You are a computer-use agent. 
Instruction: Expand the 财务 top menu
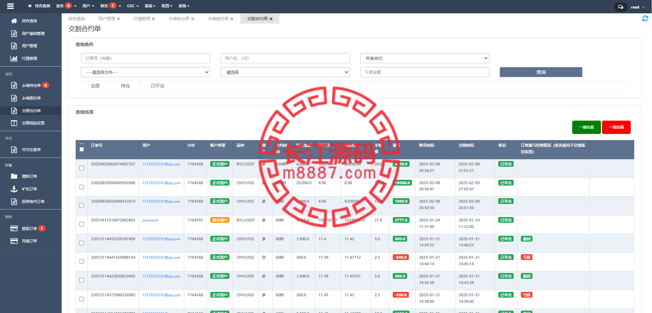[x=111, y=6]
